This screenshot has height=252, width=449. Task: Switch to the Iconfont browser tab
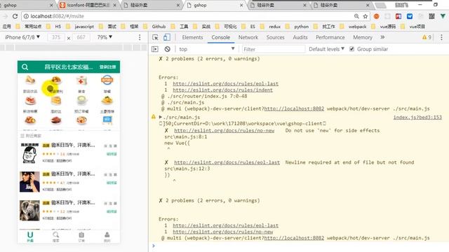coord(88,5)
